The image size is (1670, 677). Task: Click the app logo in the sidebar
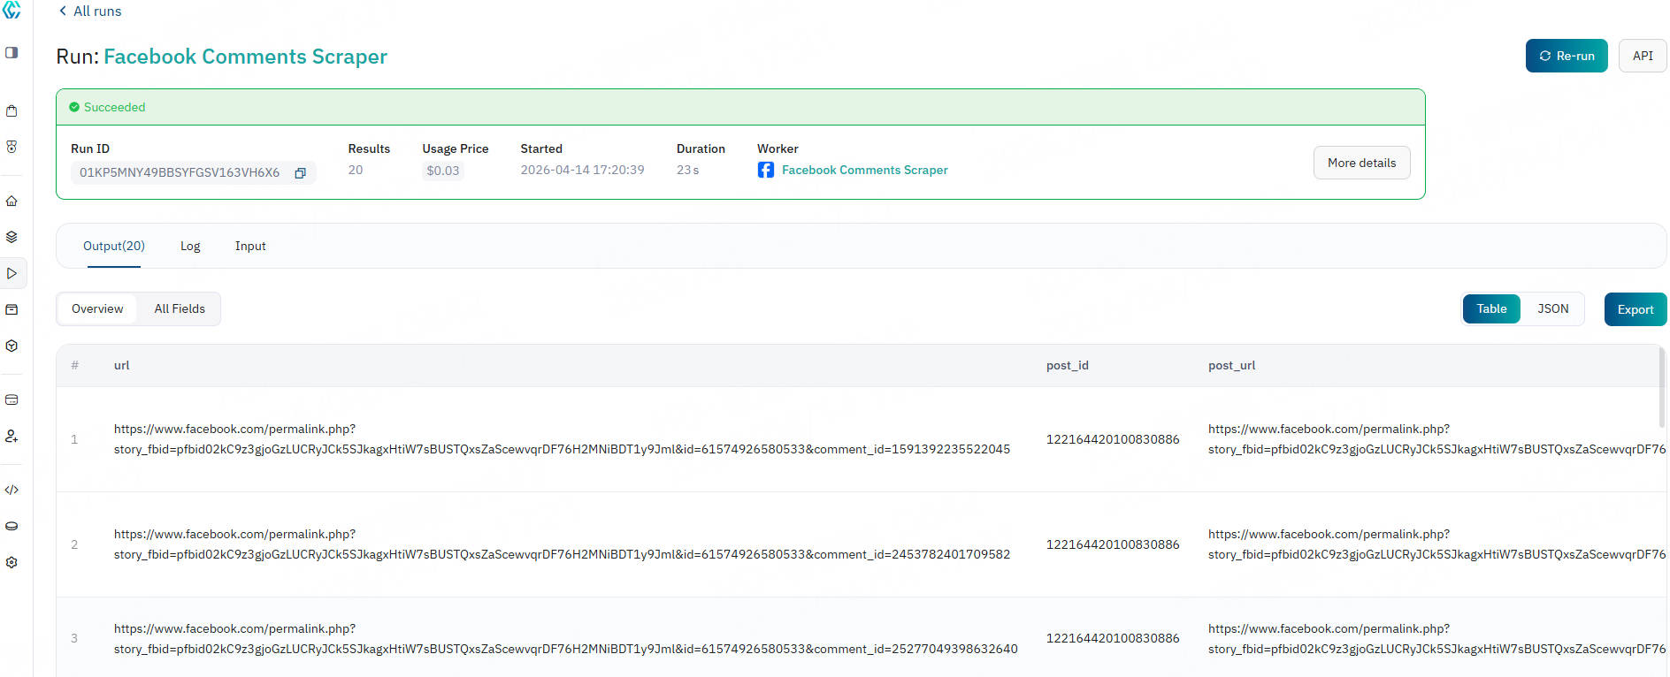point(11,10)
